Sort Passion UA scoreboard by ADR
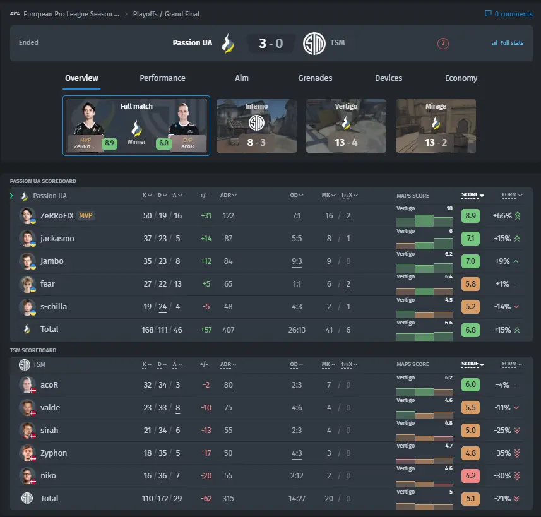The width and height of the screenshot is (541, 517). pos(228,196)
